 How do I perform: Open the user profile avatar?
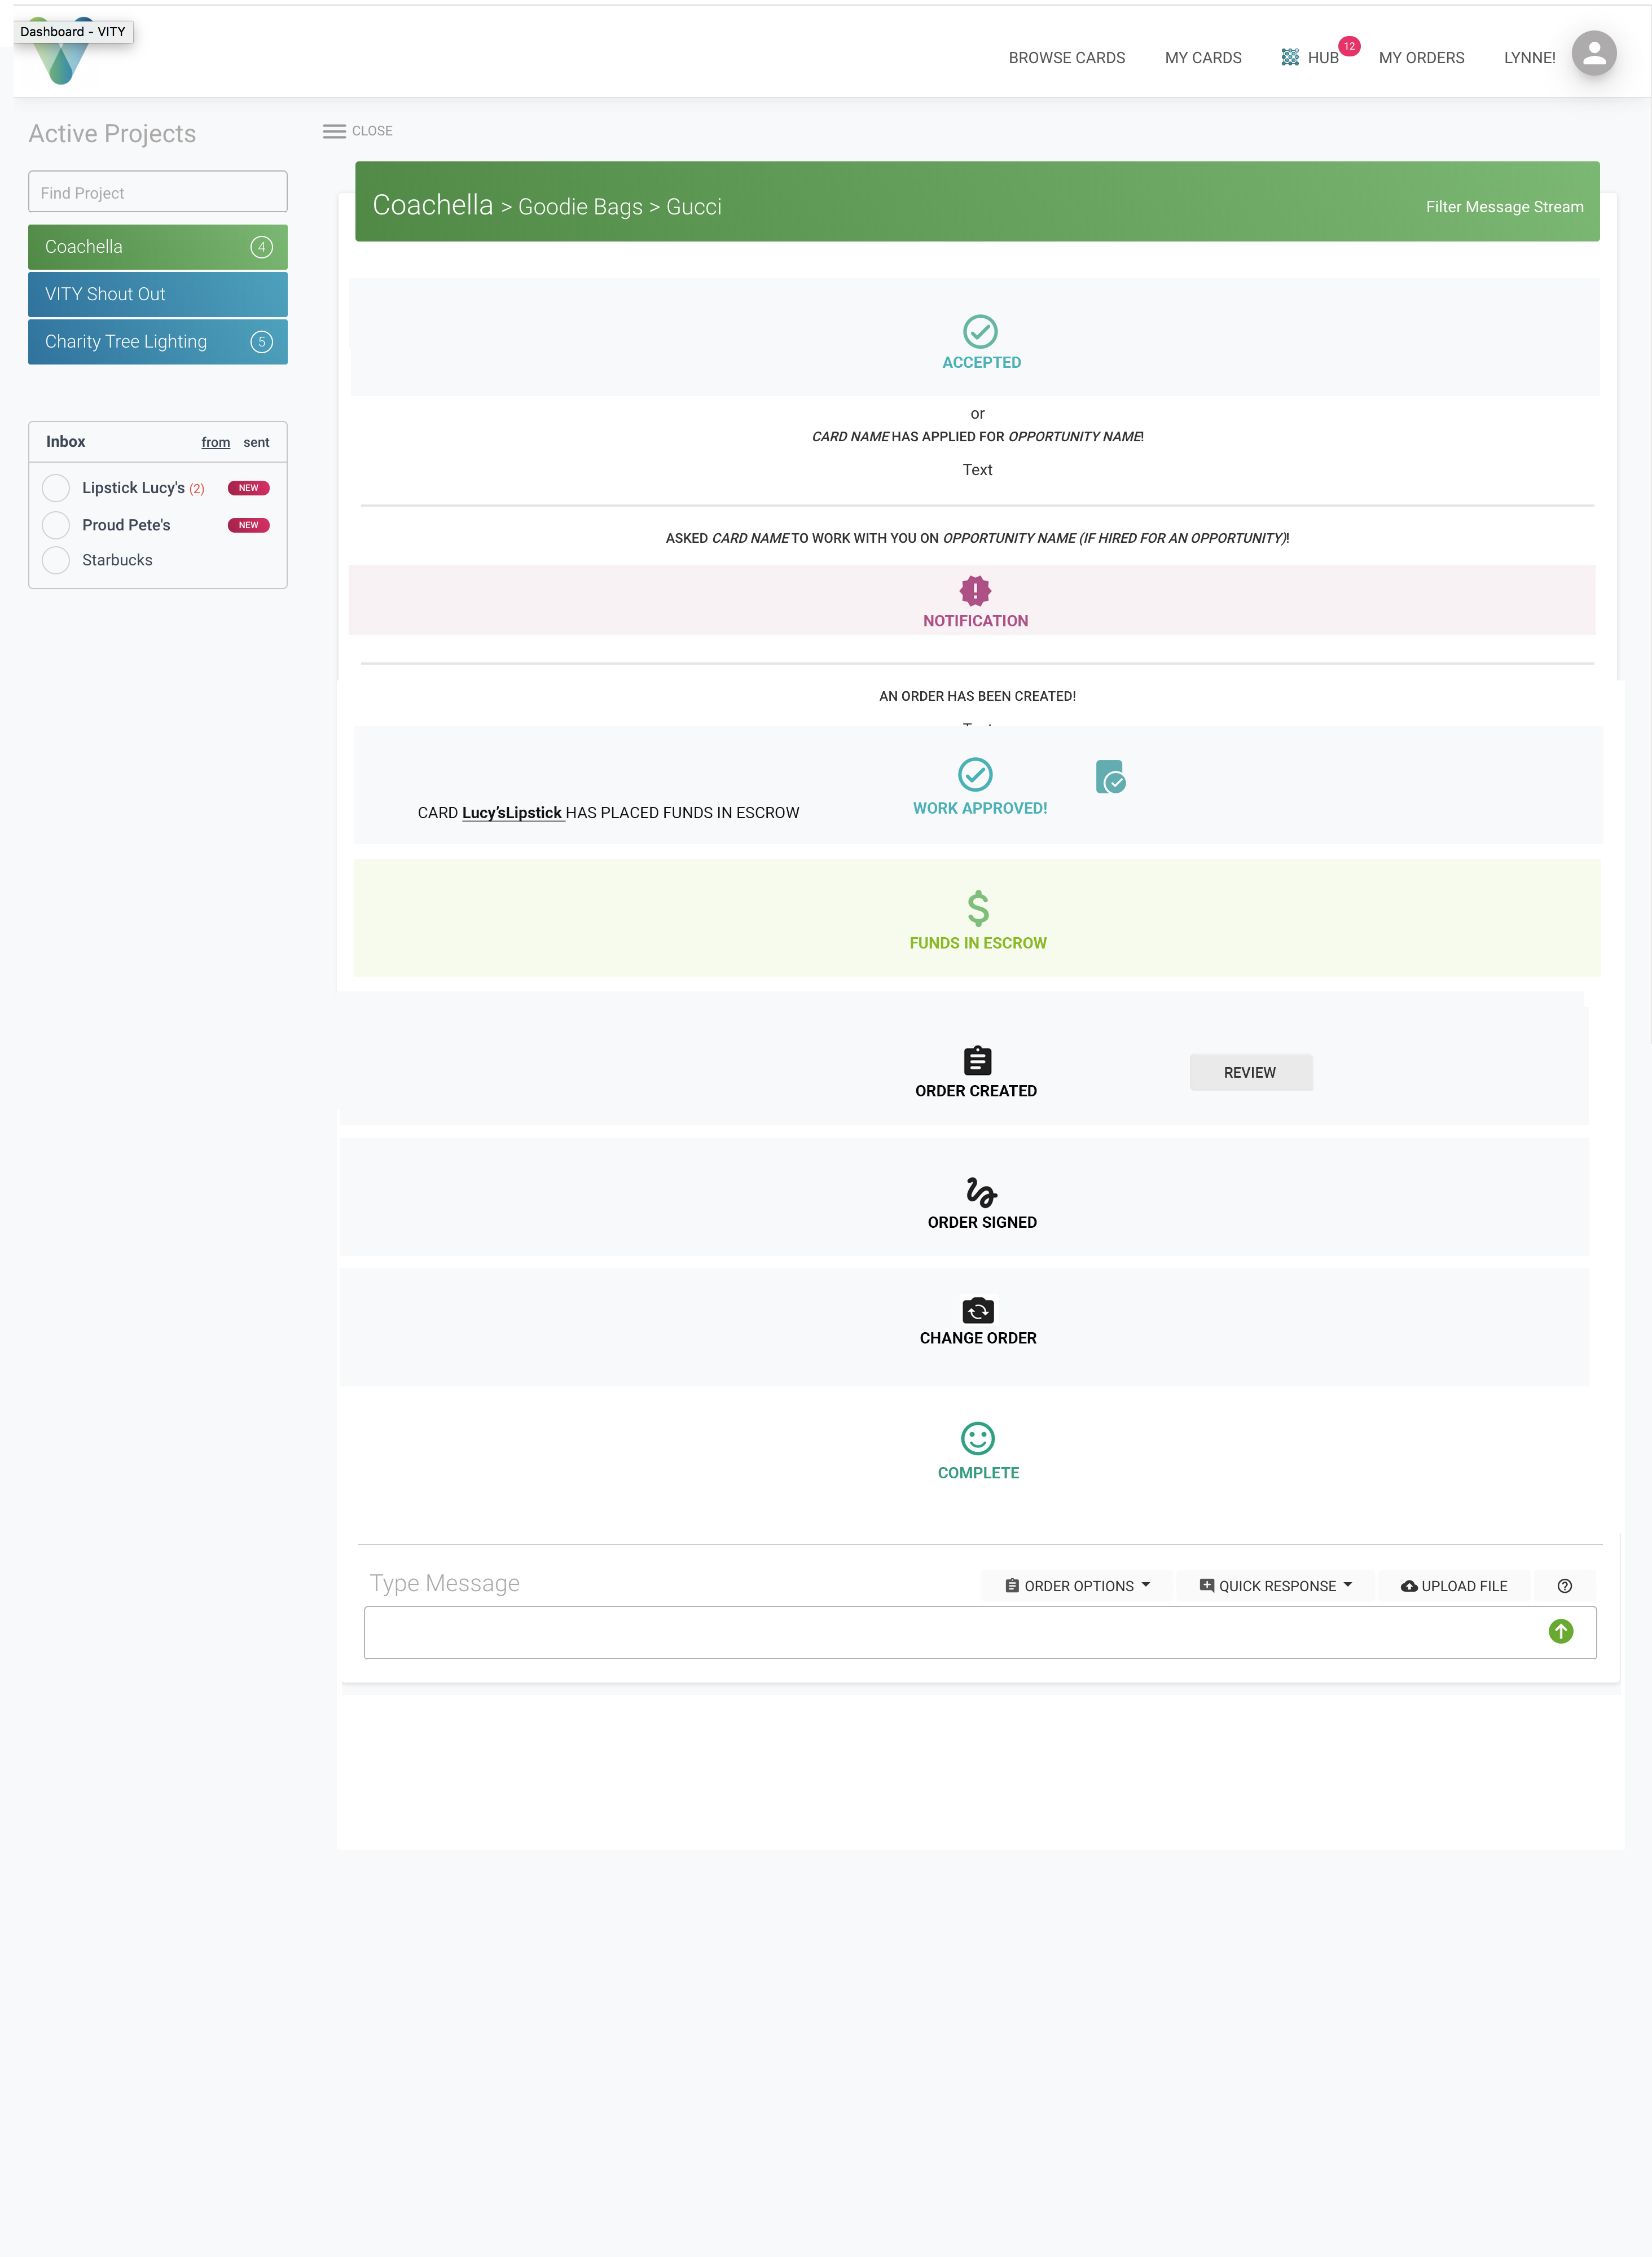tap(1594, 54)
